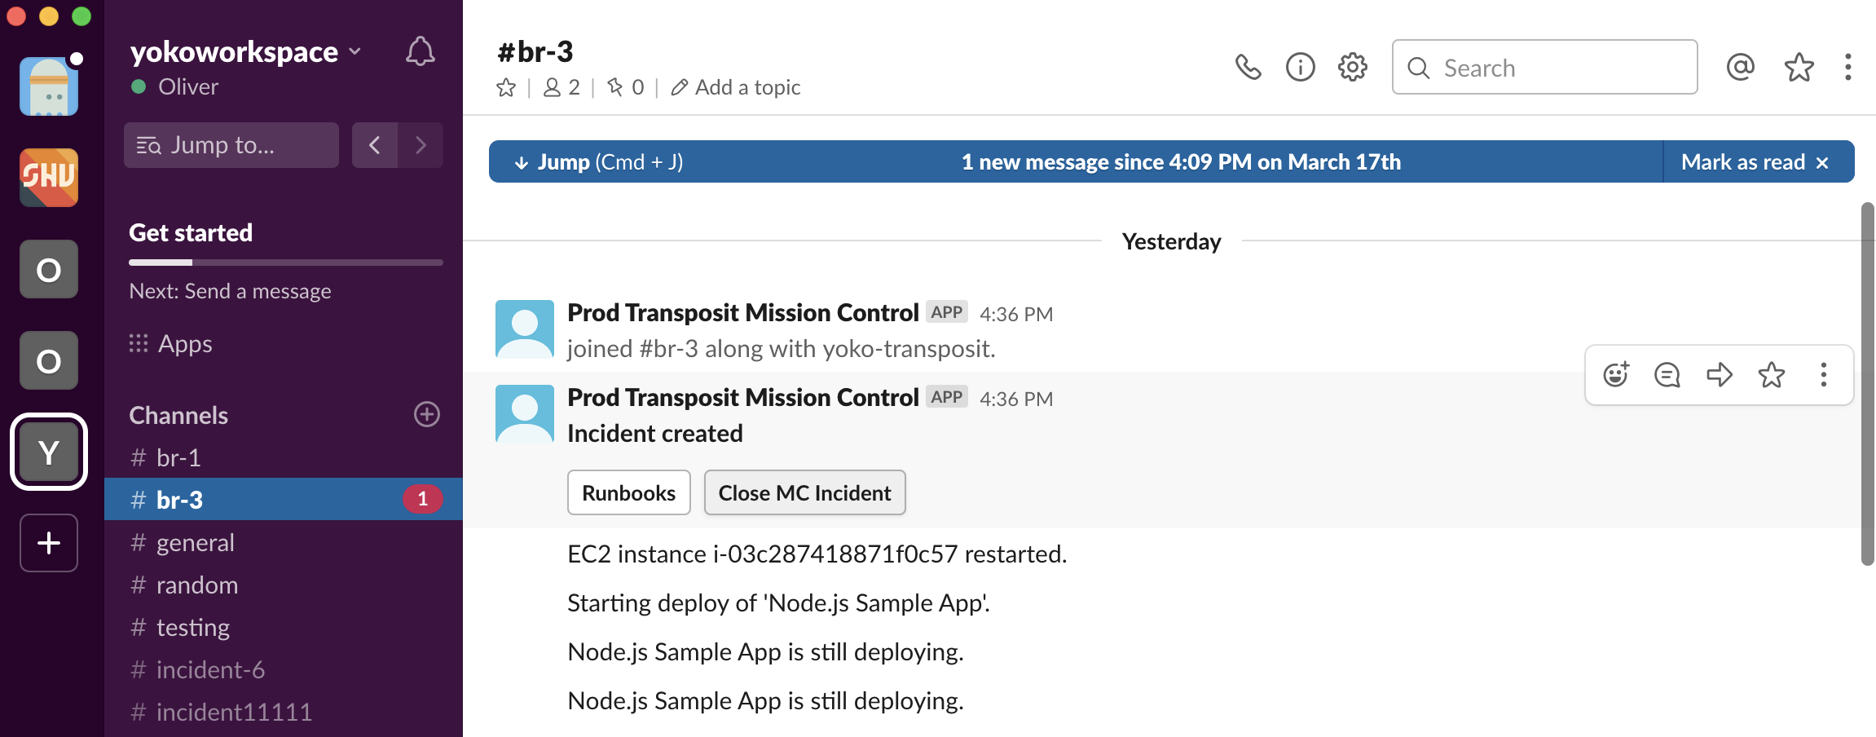Show mentions with the @ icon

pyautogui.click(x=1740, y=67)
